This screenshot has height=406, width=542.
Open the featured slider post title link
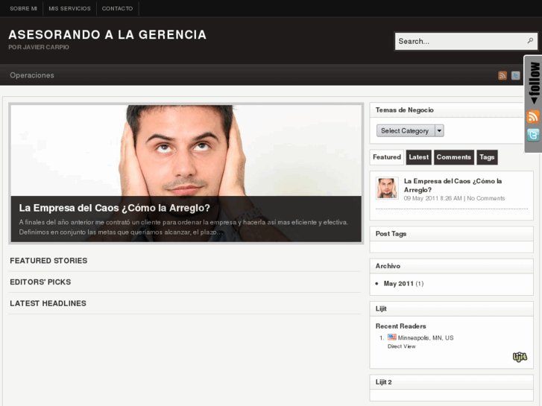[114, 208]
